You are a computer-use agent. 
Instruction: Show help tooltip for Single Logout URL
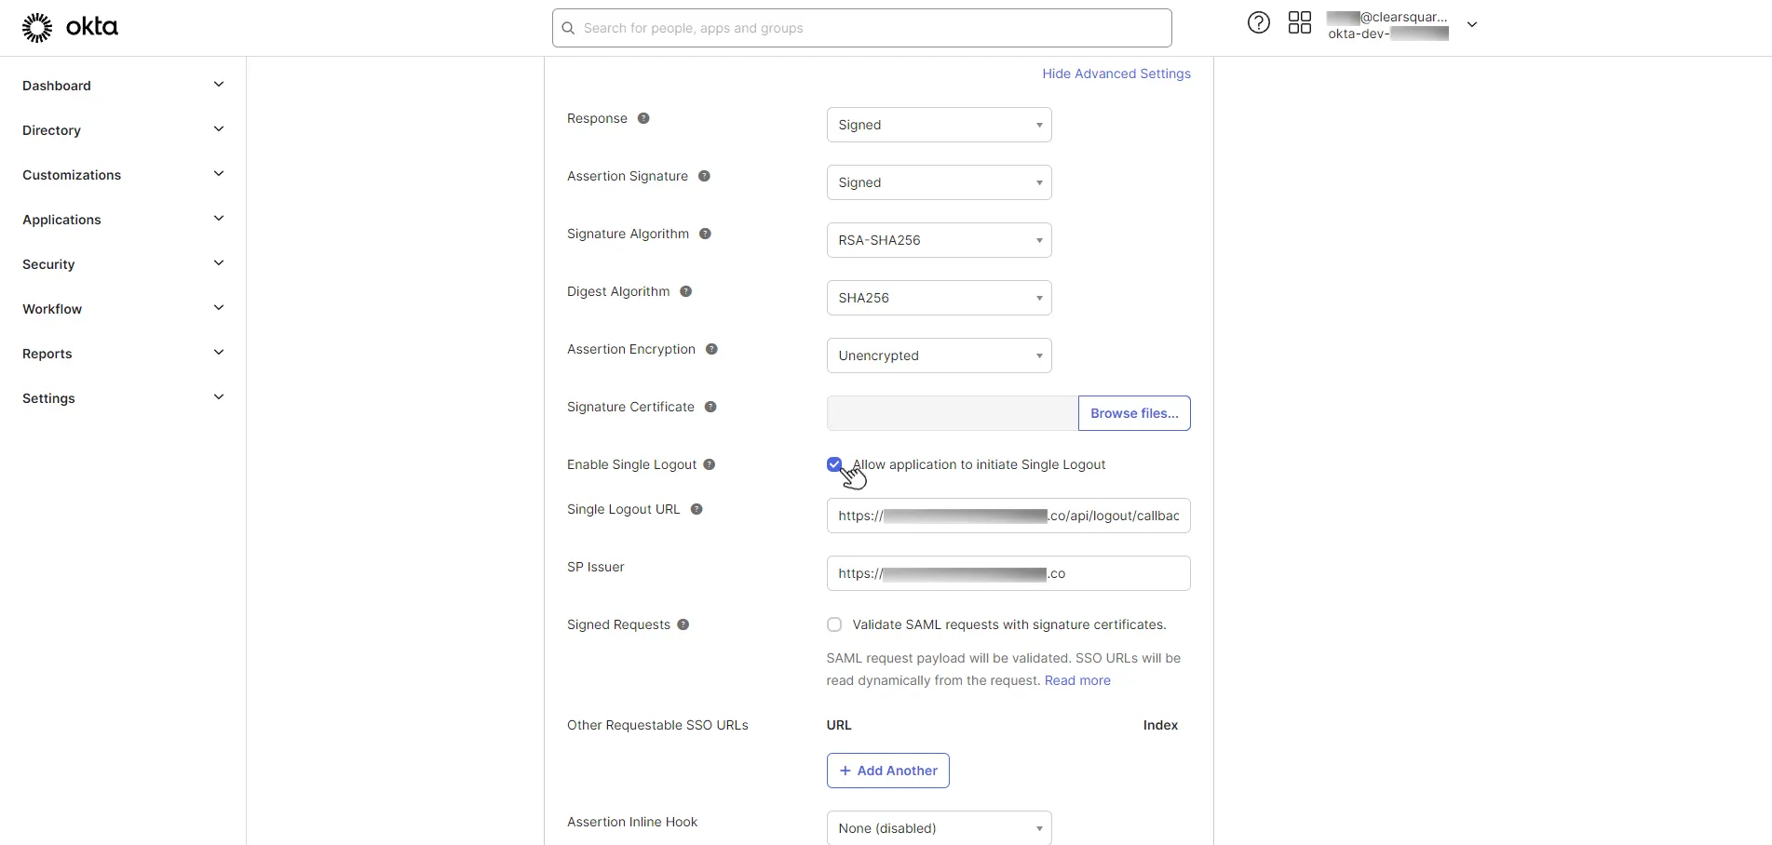[x=697, y=509]
